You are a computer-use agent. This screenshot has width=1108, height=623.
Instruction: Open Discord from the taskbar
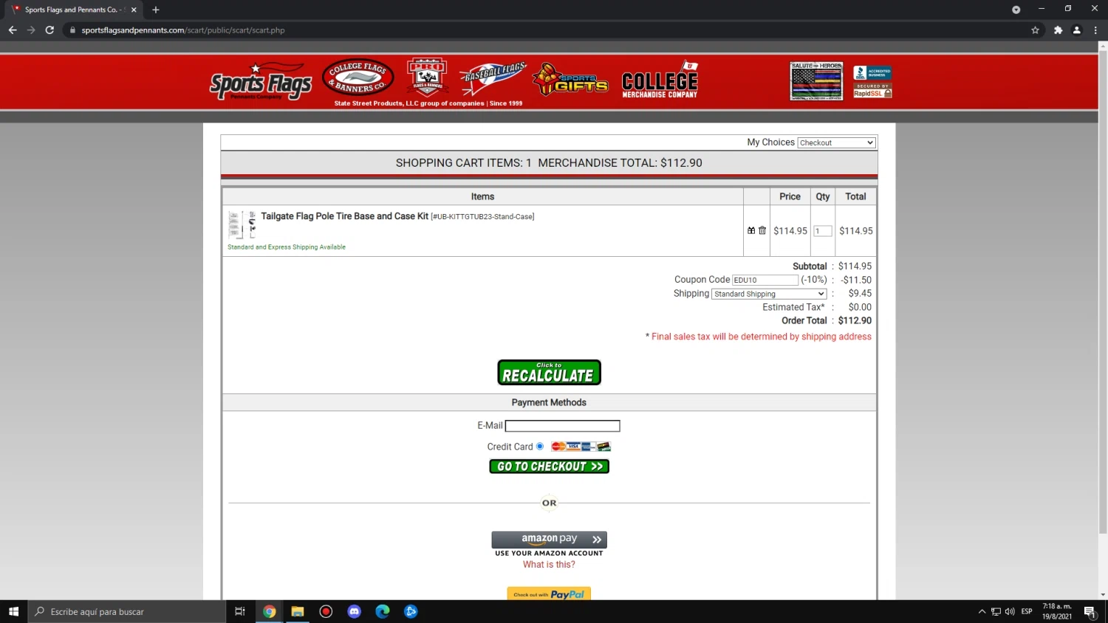(355, 611)
